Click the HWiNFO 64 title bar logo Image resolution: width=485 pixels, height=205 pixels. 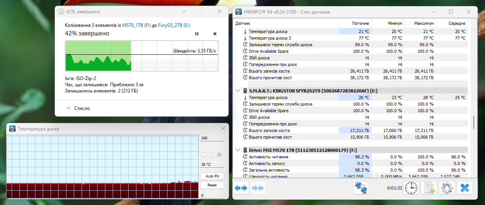coord(239,12)
